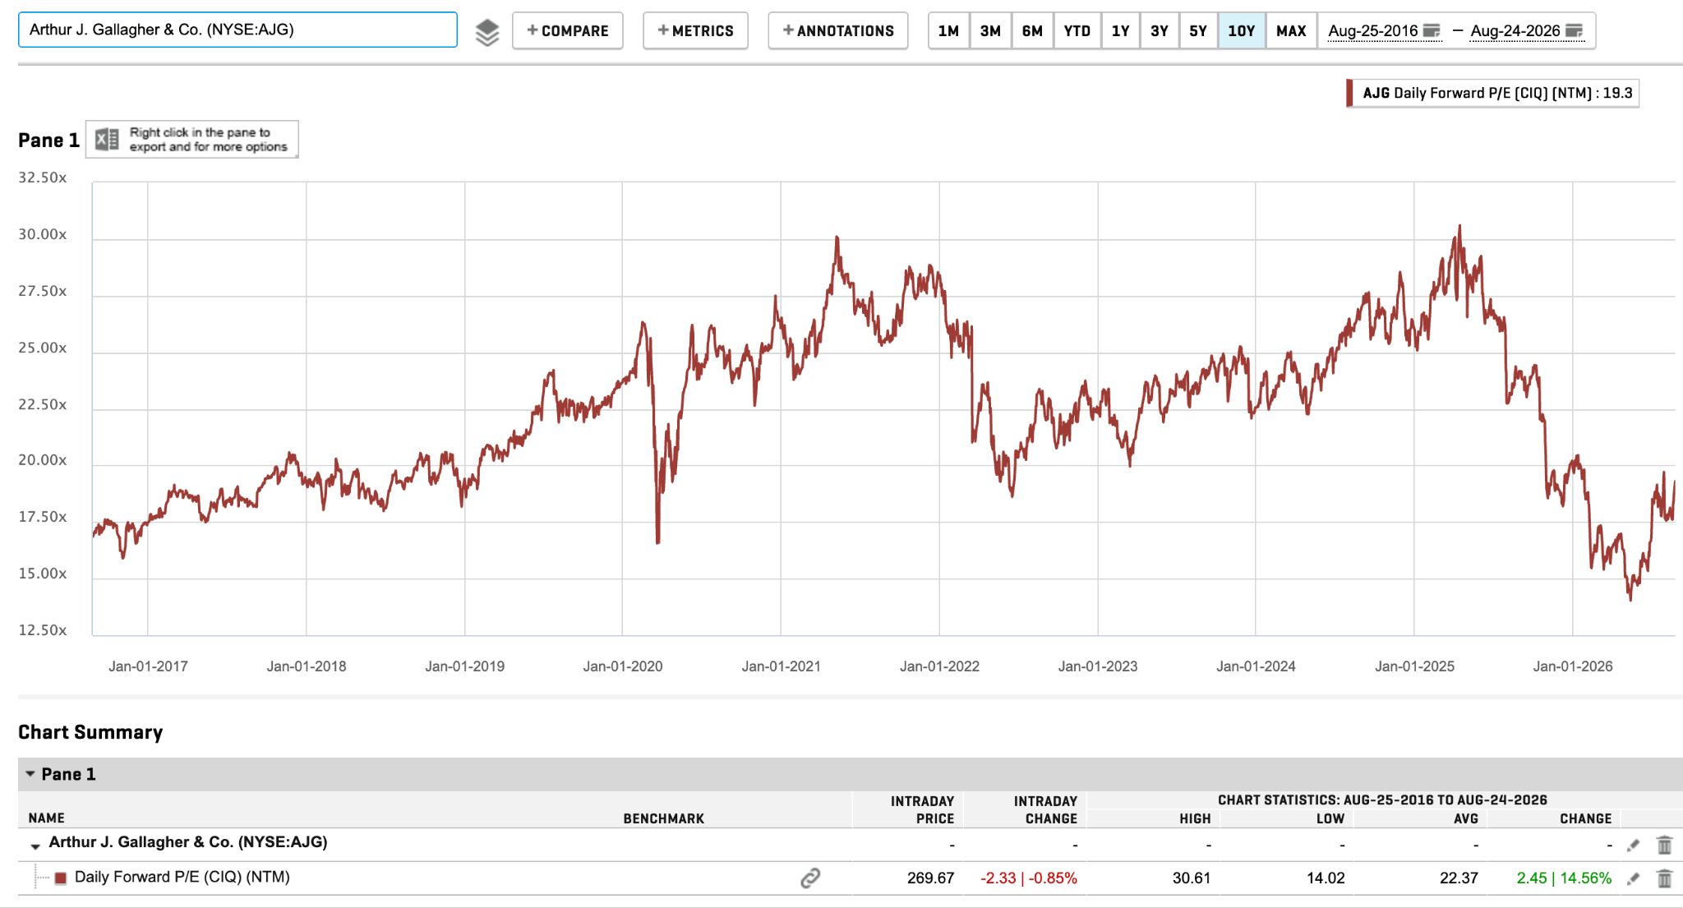Select the 1Y time range
1683x908 pixels.
pyautogui.click(x=1121, y=31)
